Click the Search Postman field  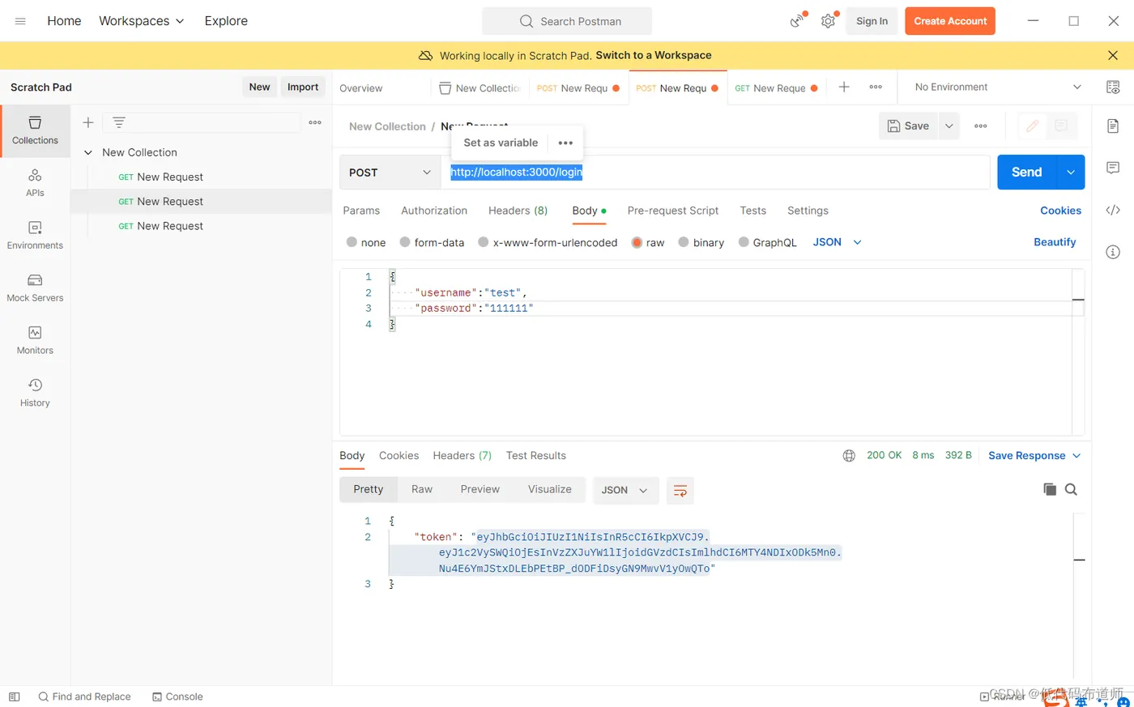pos(567,21)
